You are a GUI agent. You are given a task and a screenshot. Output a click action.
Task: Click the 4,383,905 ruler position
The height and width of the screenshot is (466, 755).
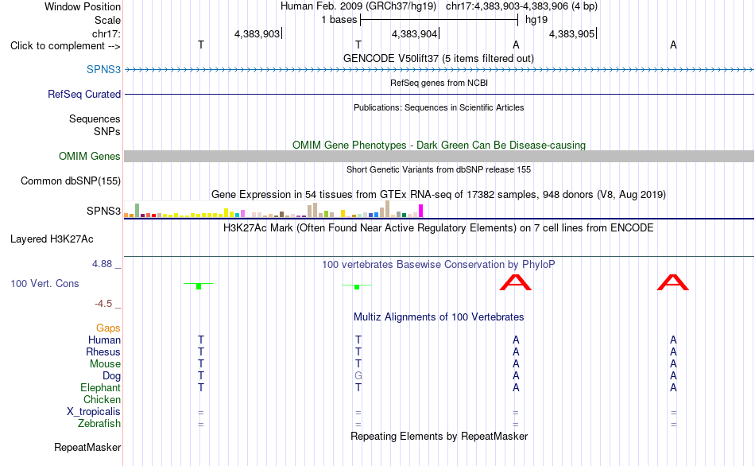(x=571, y=33)
